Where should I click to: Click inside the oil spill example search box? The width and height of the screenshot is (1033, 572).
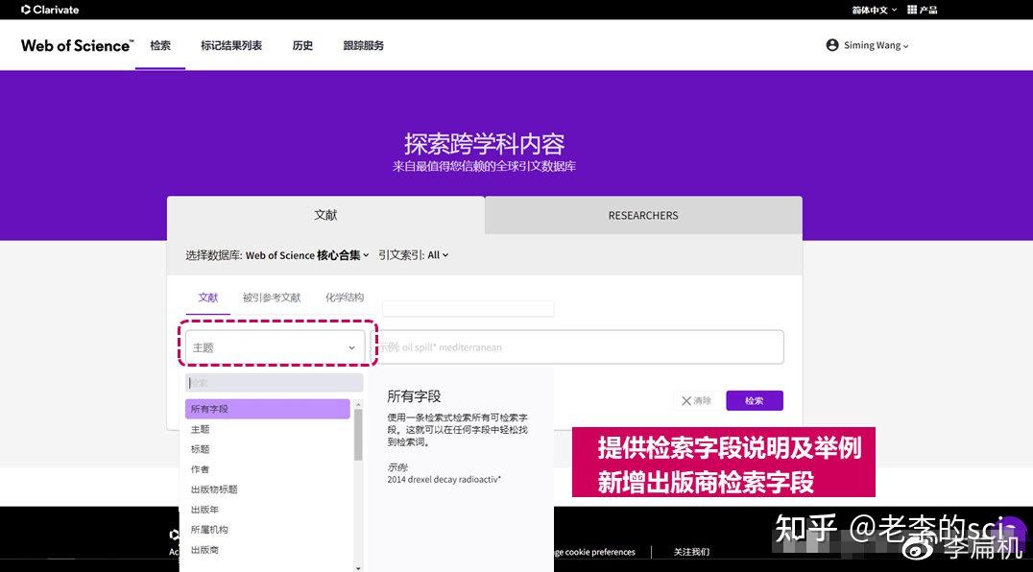click(581, 346)
